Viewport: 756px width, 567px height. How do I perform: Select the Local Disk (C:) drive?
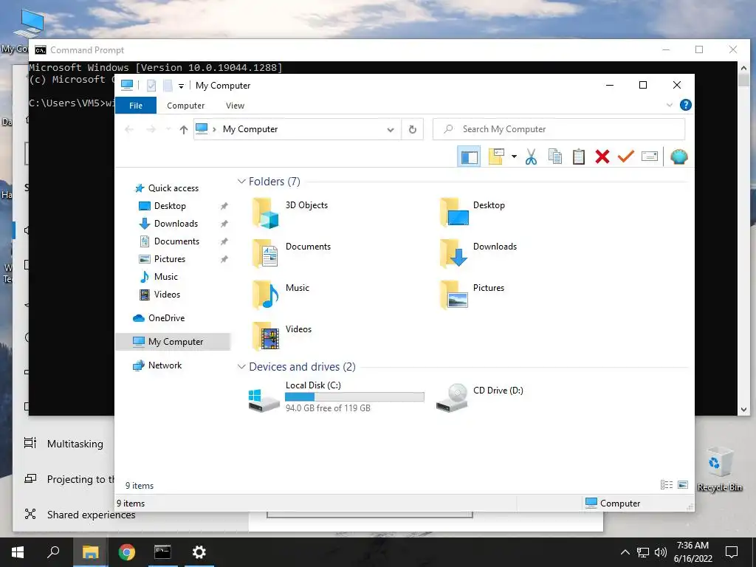tap(336, 396)
